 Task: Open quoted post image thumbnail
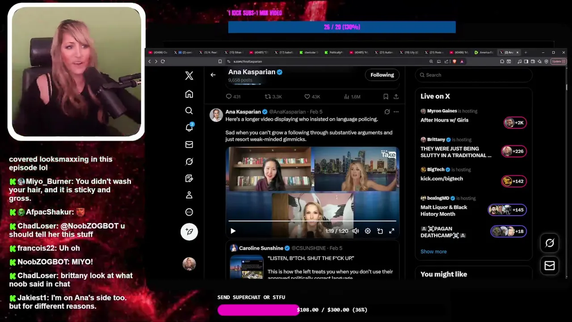[247, 267]
